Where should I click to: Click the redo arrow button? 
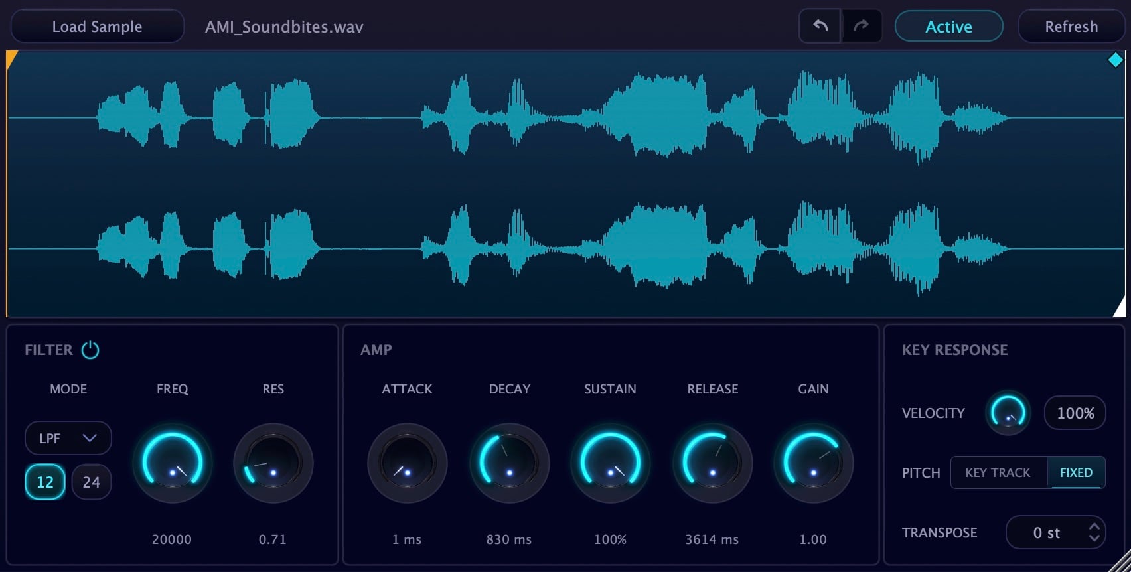pyautogui.click(x=862, y=27)
